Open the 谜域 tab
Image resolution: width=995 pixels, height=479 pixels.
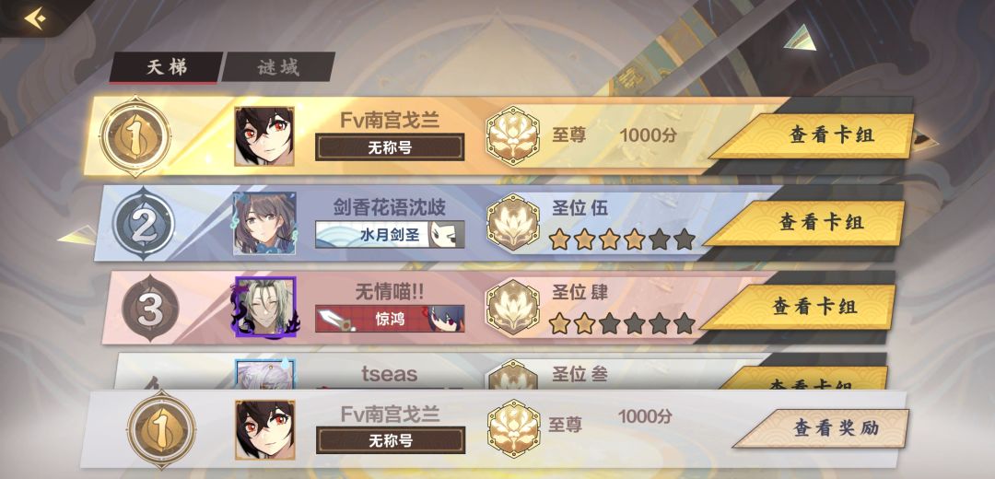pos(278,67)
